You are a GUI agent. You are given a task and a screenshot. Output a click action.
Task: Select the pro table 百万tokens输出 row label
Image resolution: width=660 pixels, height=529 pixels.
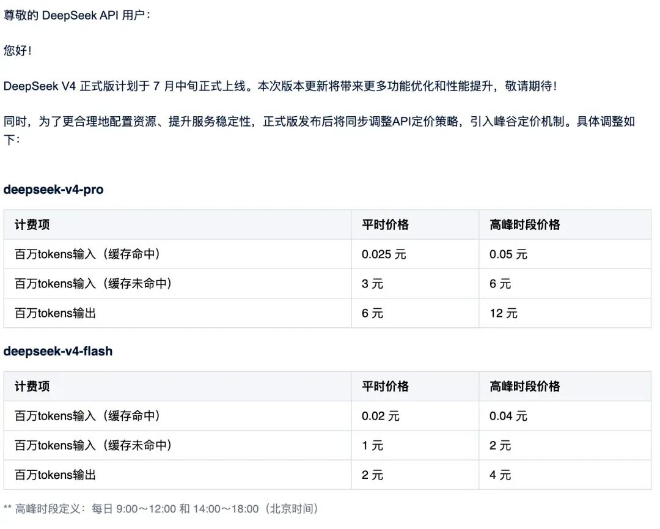(55, 313)
